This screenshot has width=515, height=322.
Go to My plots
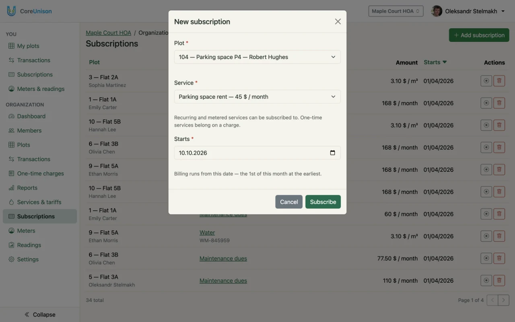click(28, 46)
